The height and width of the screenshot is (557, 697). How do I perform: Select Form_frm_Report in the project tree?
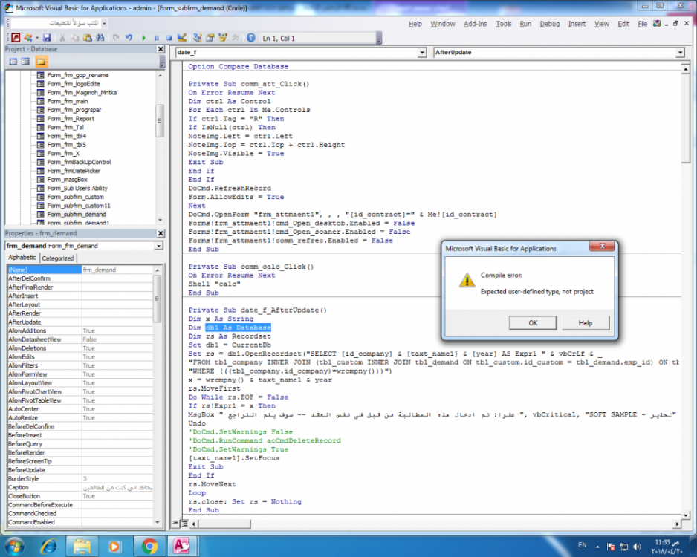click(x=71, y=119)
